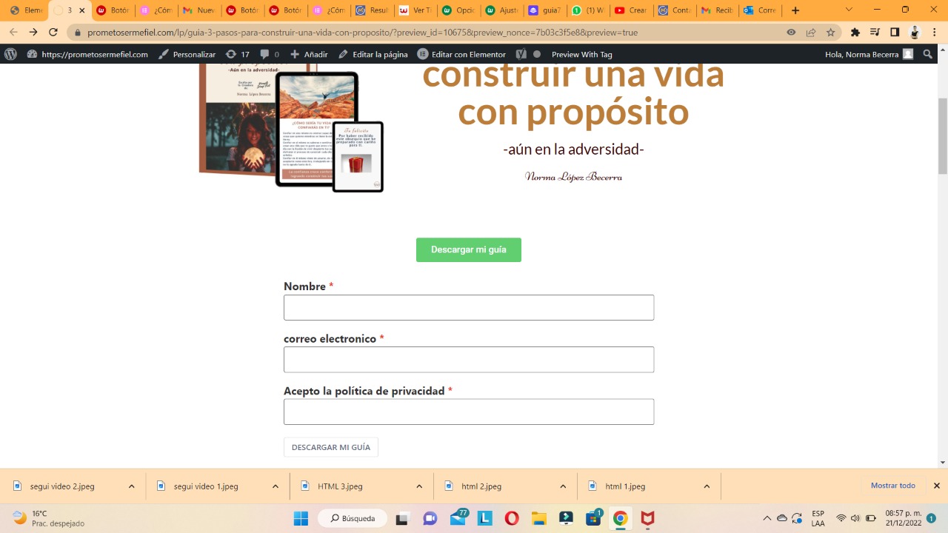Image resolution: width=948 pixels, height=533 pixels.
Task: Open Microsoft Store from the taskbar
Action: [593, 518]
